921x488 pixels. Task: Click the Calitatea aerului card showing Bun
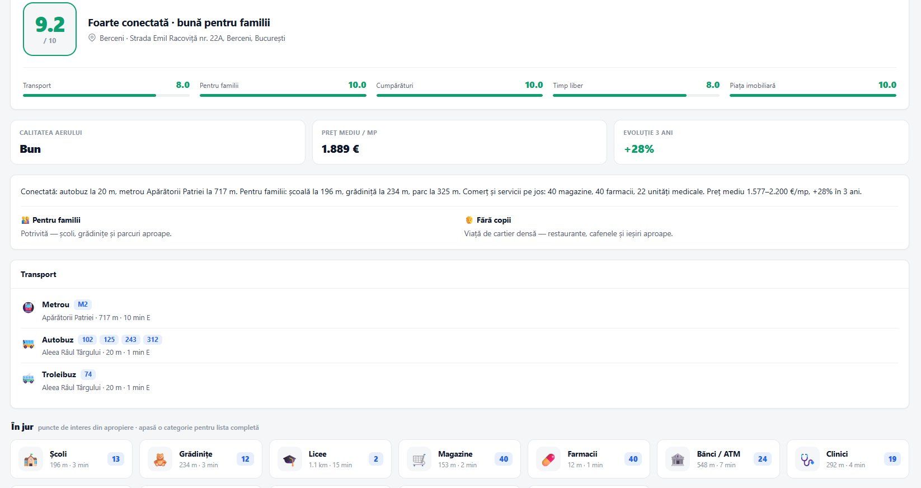tap(158, 142)
